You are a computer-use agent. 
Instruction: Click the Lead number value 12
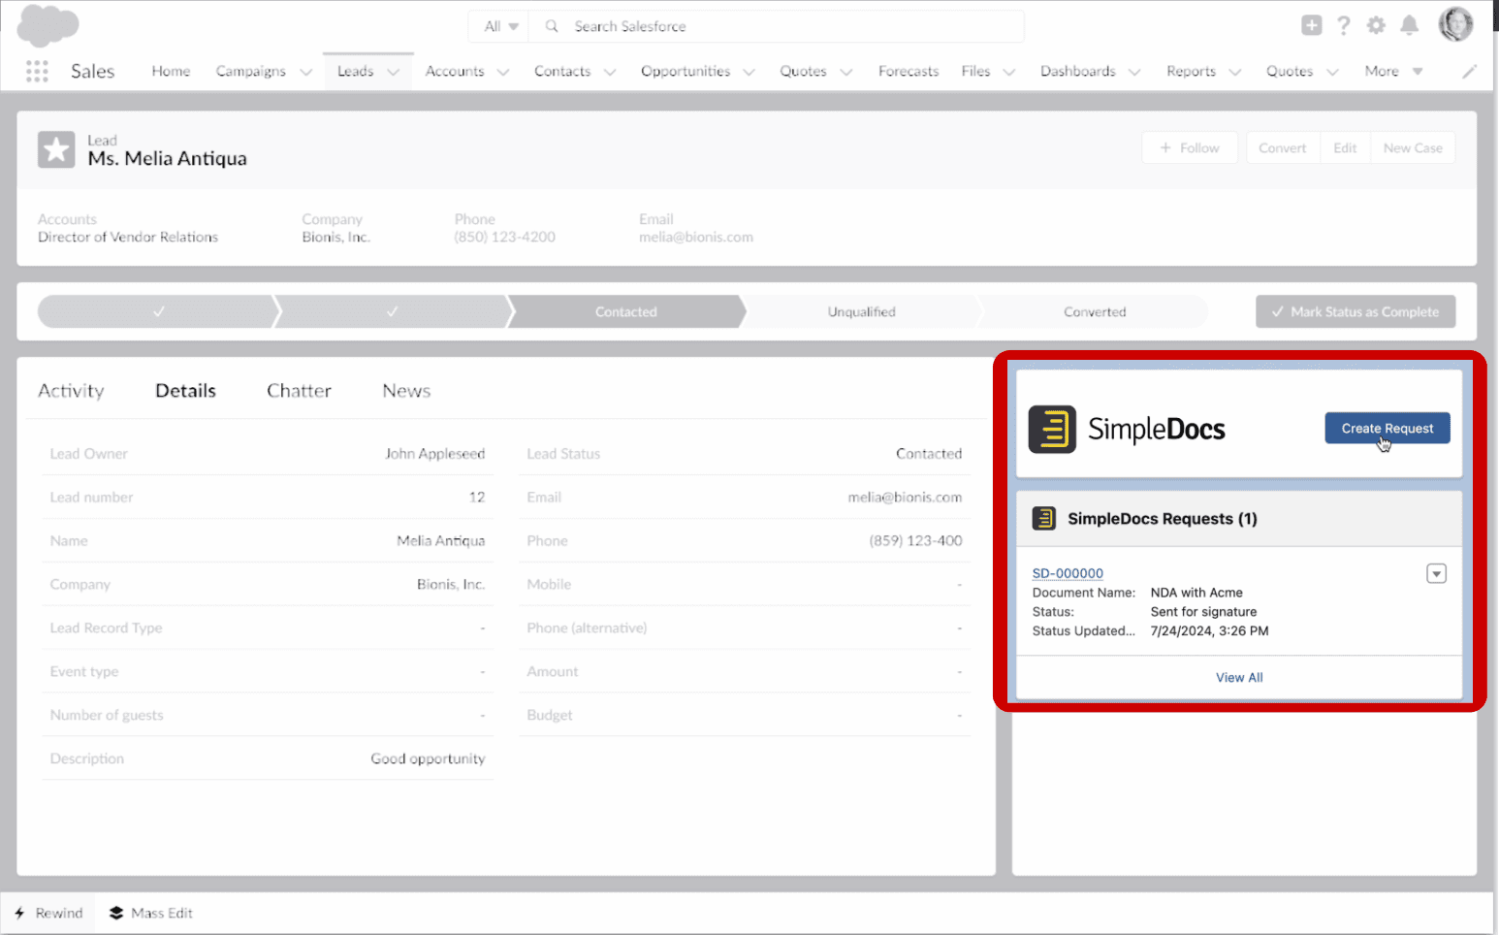click(x=477, y=497)
